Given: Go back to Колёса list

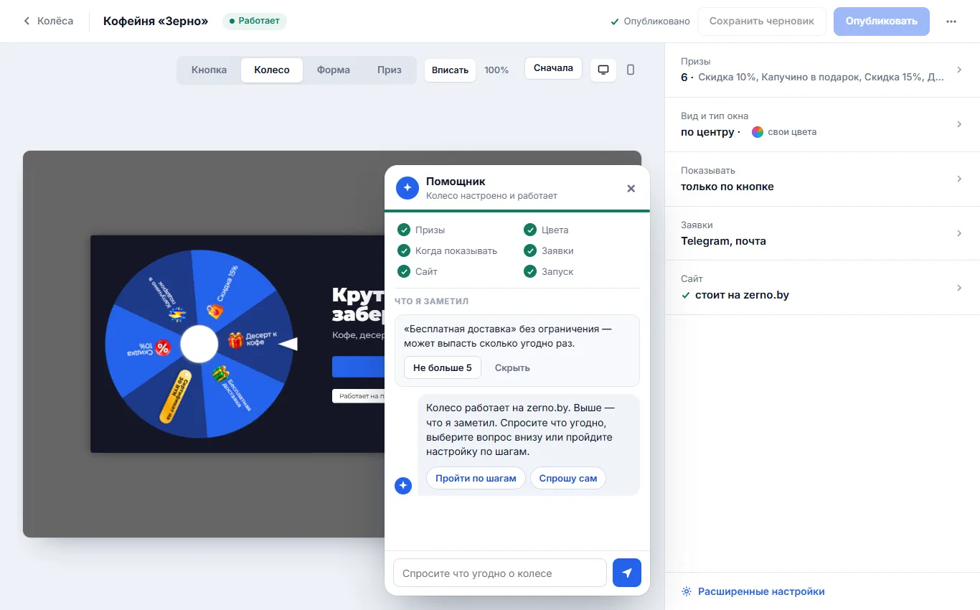Looking at the screenshot, I should 48,21.
